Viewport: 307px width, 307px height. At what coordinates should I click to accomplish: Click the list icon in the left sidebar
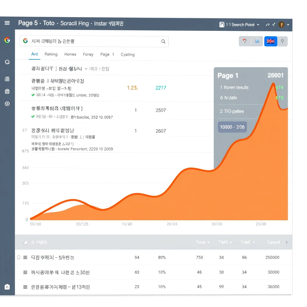click(7, 79)
